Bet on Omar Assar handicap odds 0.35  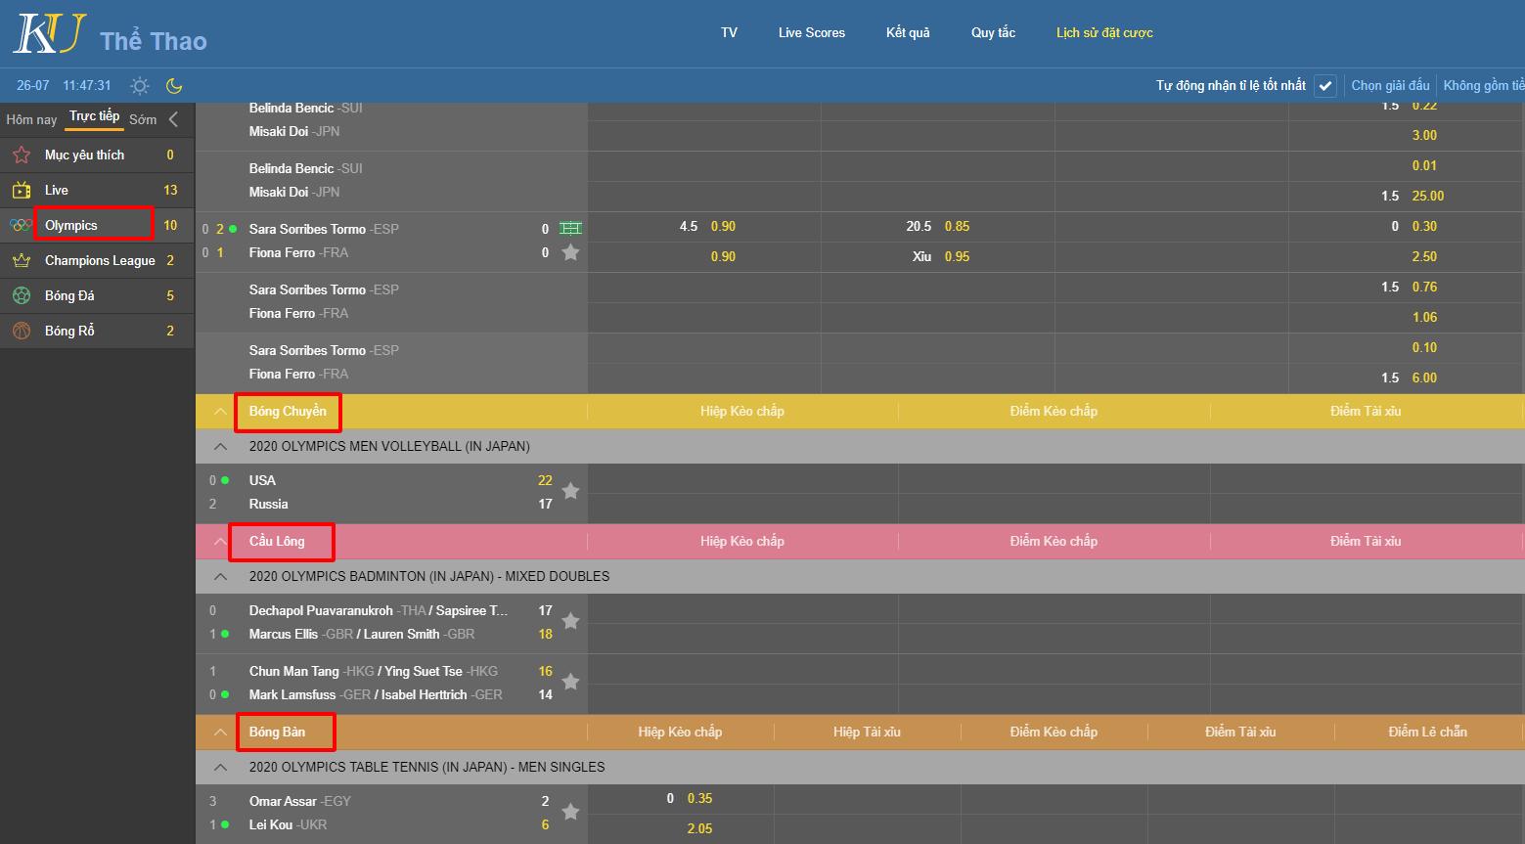coord(699,798)
